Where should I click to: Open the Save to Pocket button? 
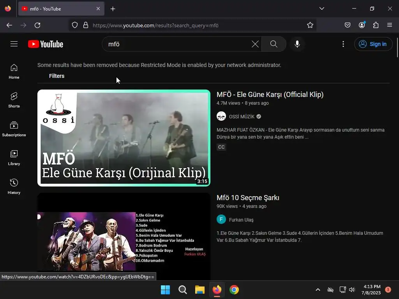pyautogui.click(x=347, y=25)
